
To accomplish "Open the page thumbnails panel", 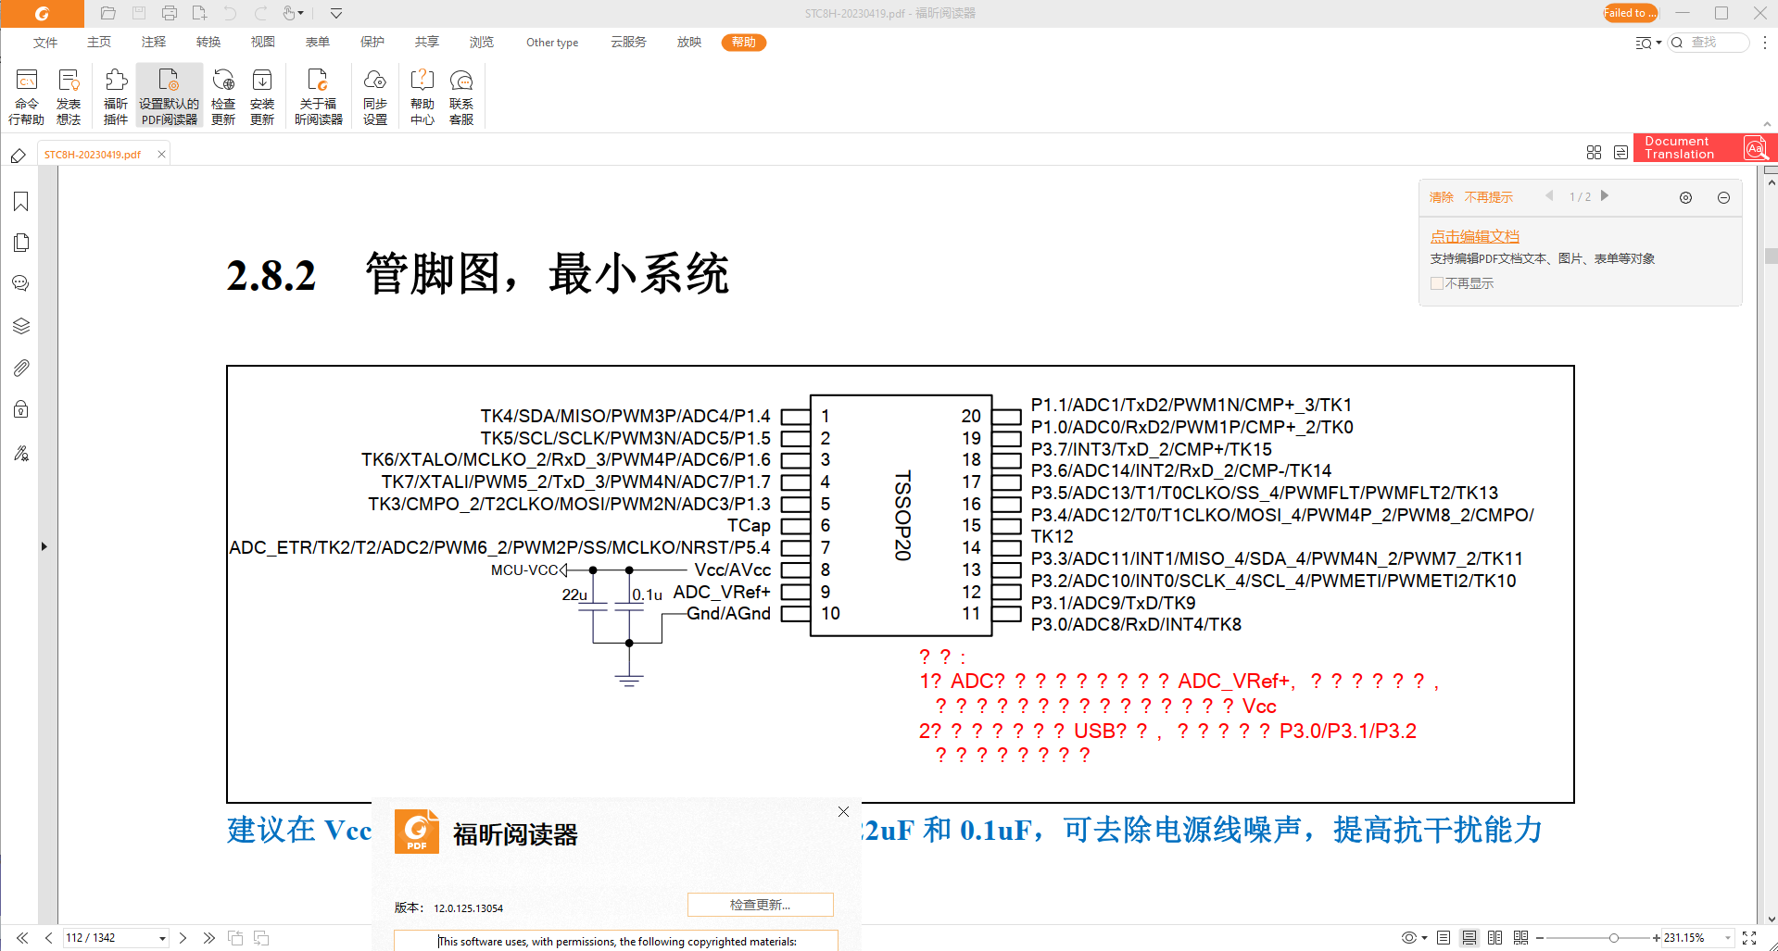I will click(20, 243).
